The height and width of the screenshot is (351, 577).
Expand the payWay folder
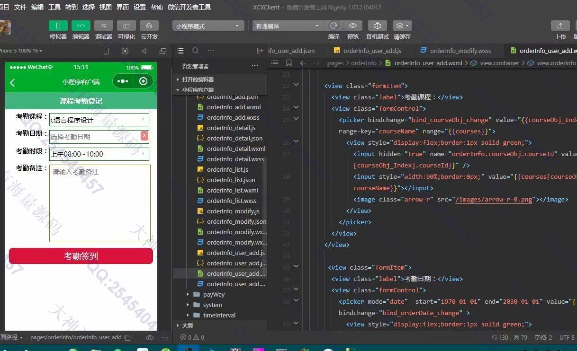click(220, 294)
